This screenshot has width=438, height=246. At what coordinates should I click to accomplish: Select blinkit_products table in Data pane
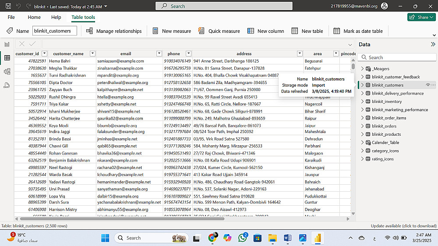tap(386, 134)
